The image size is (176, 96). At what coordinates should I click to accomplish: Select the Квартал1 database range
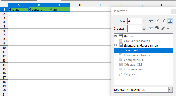point(143,50)
